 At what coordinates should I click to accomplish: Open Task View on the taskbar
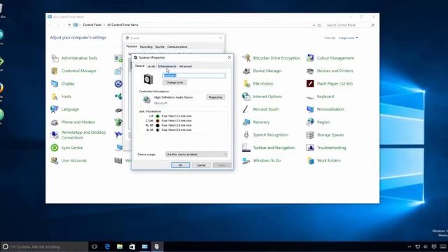(x=94, y=246)
